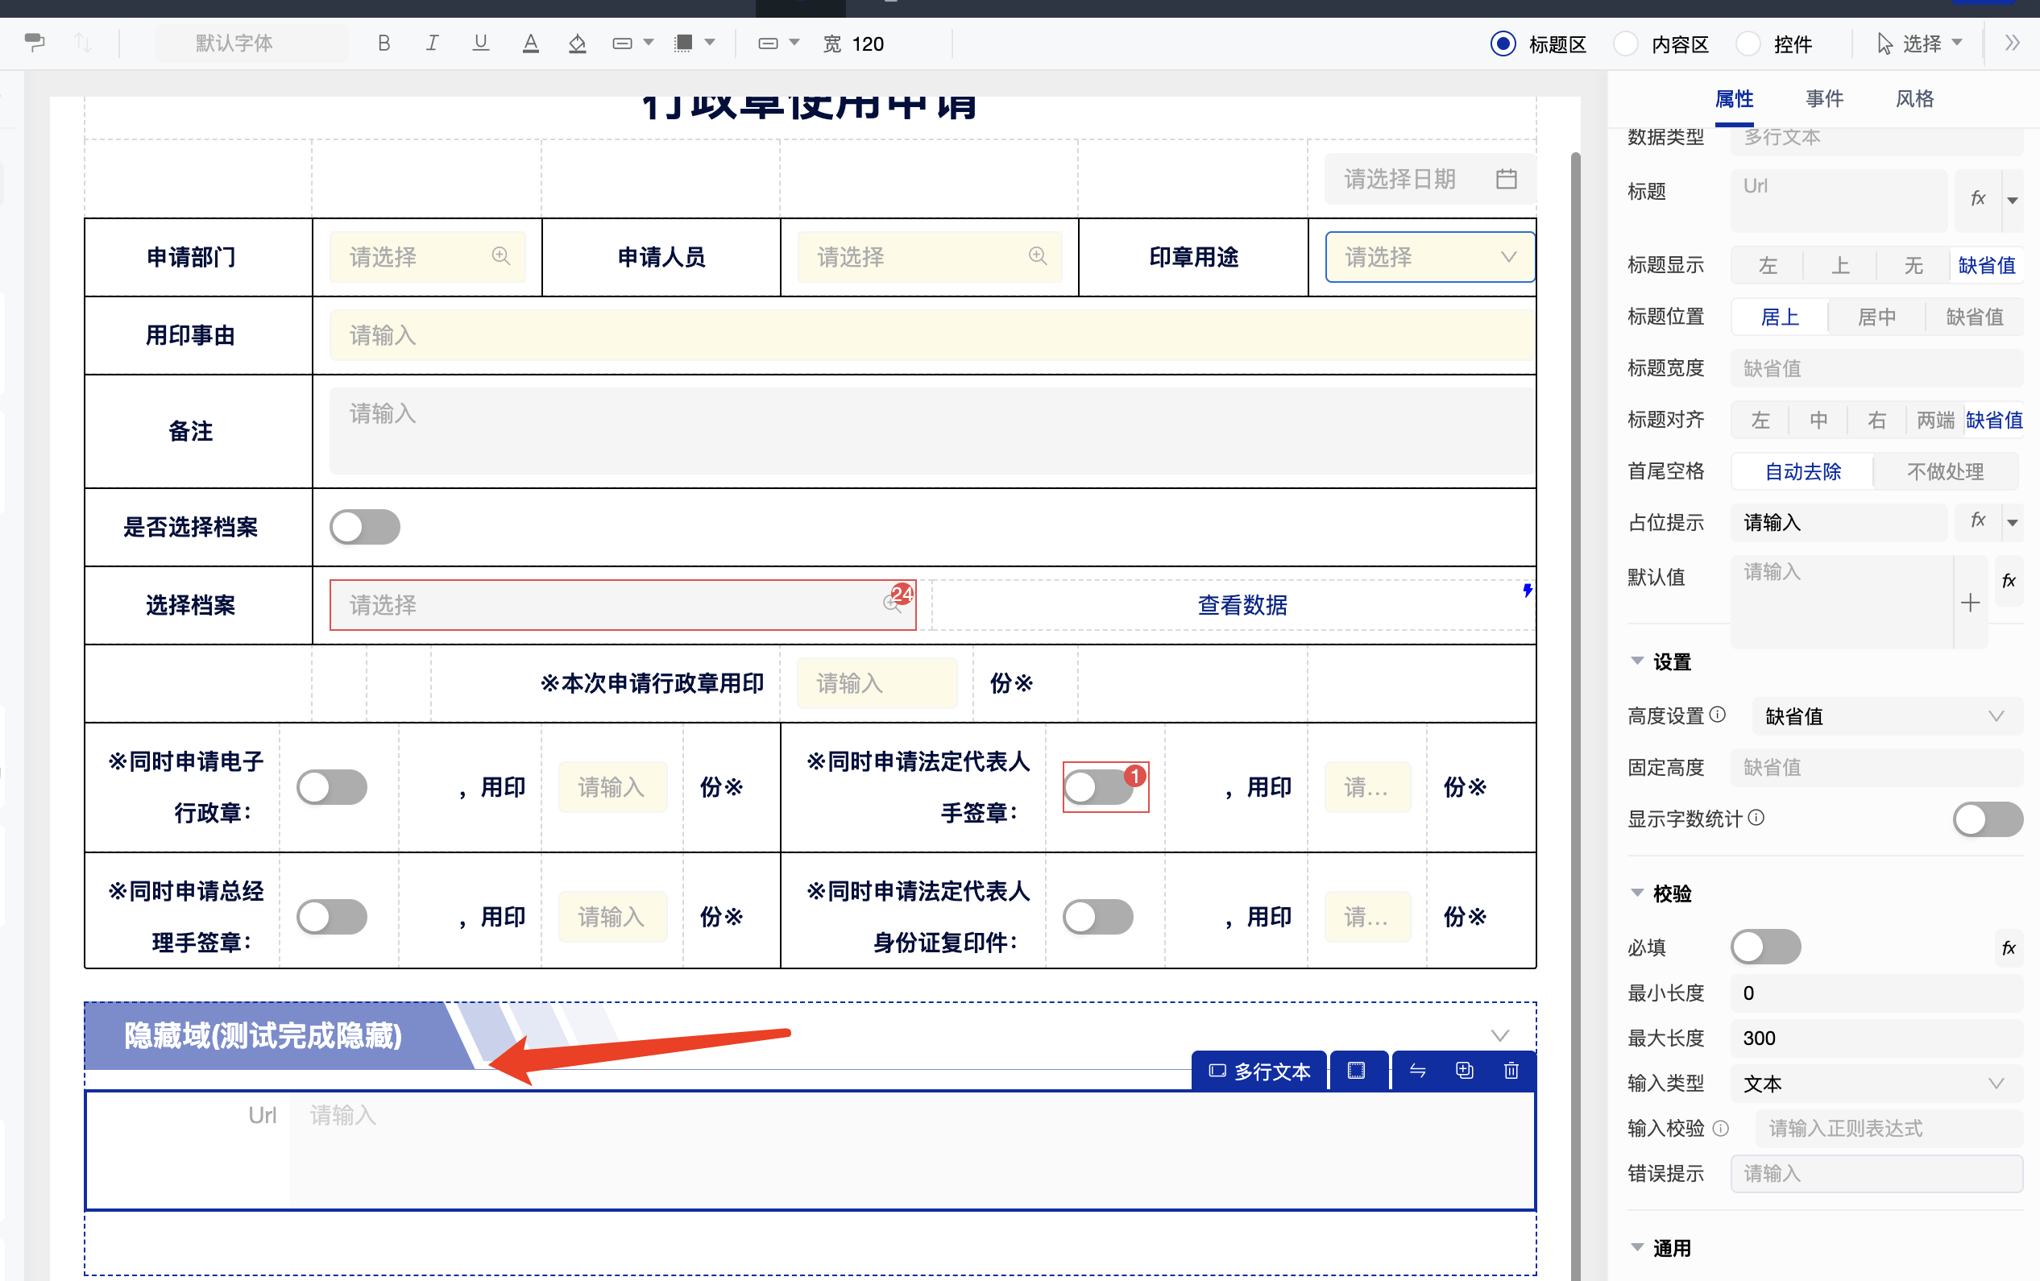Screen dimensions: 2040x1281
Task: Click the fill color bucket icon
Action: (577, 44)
